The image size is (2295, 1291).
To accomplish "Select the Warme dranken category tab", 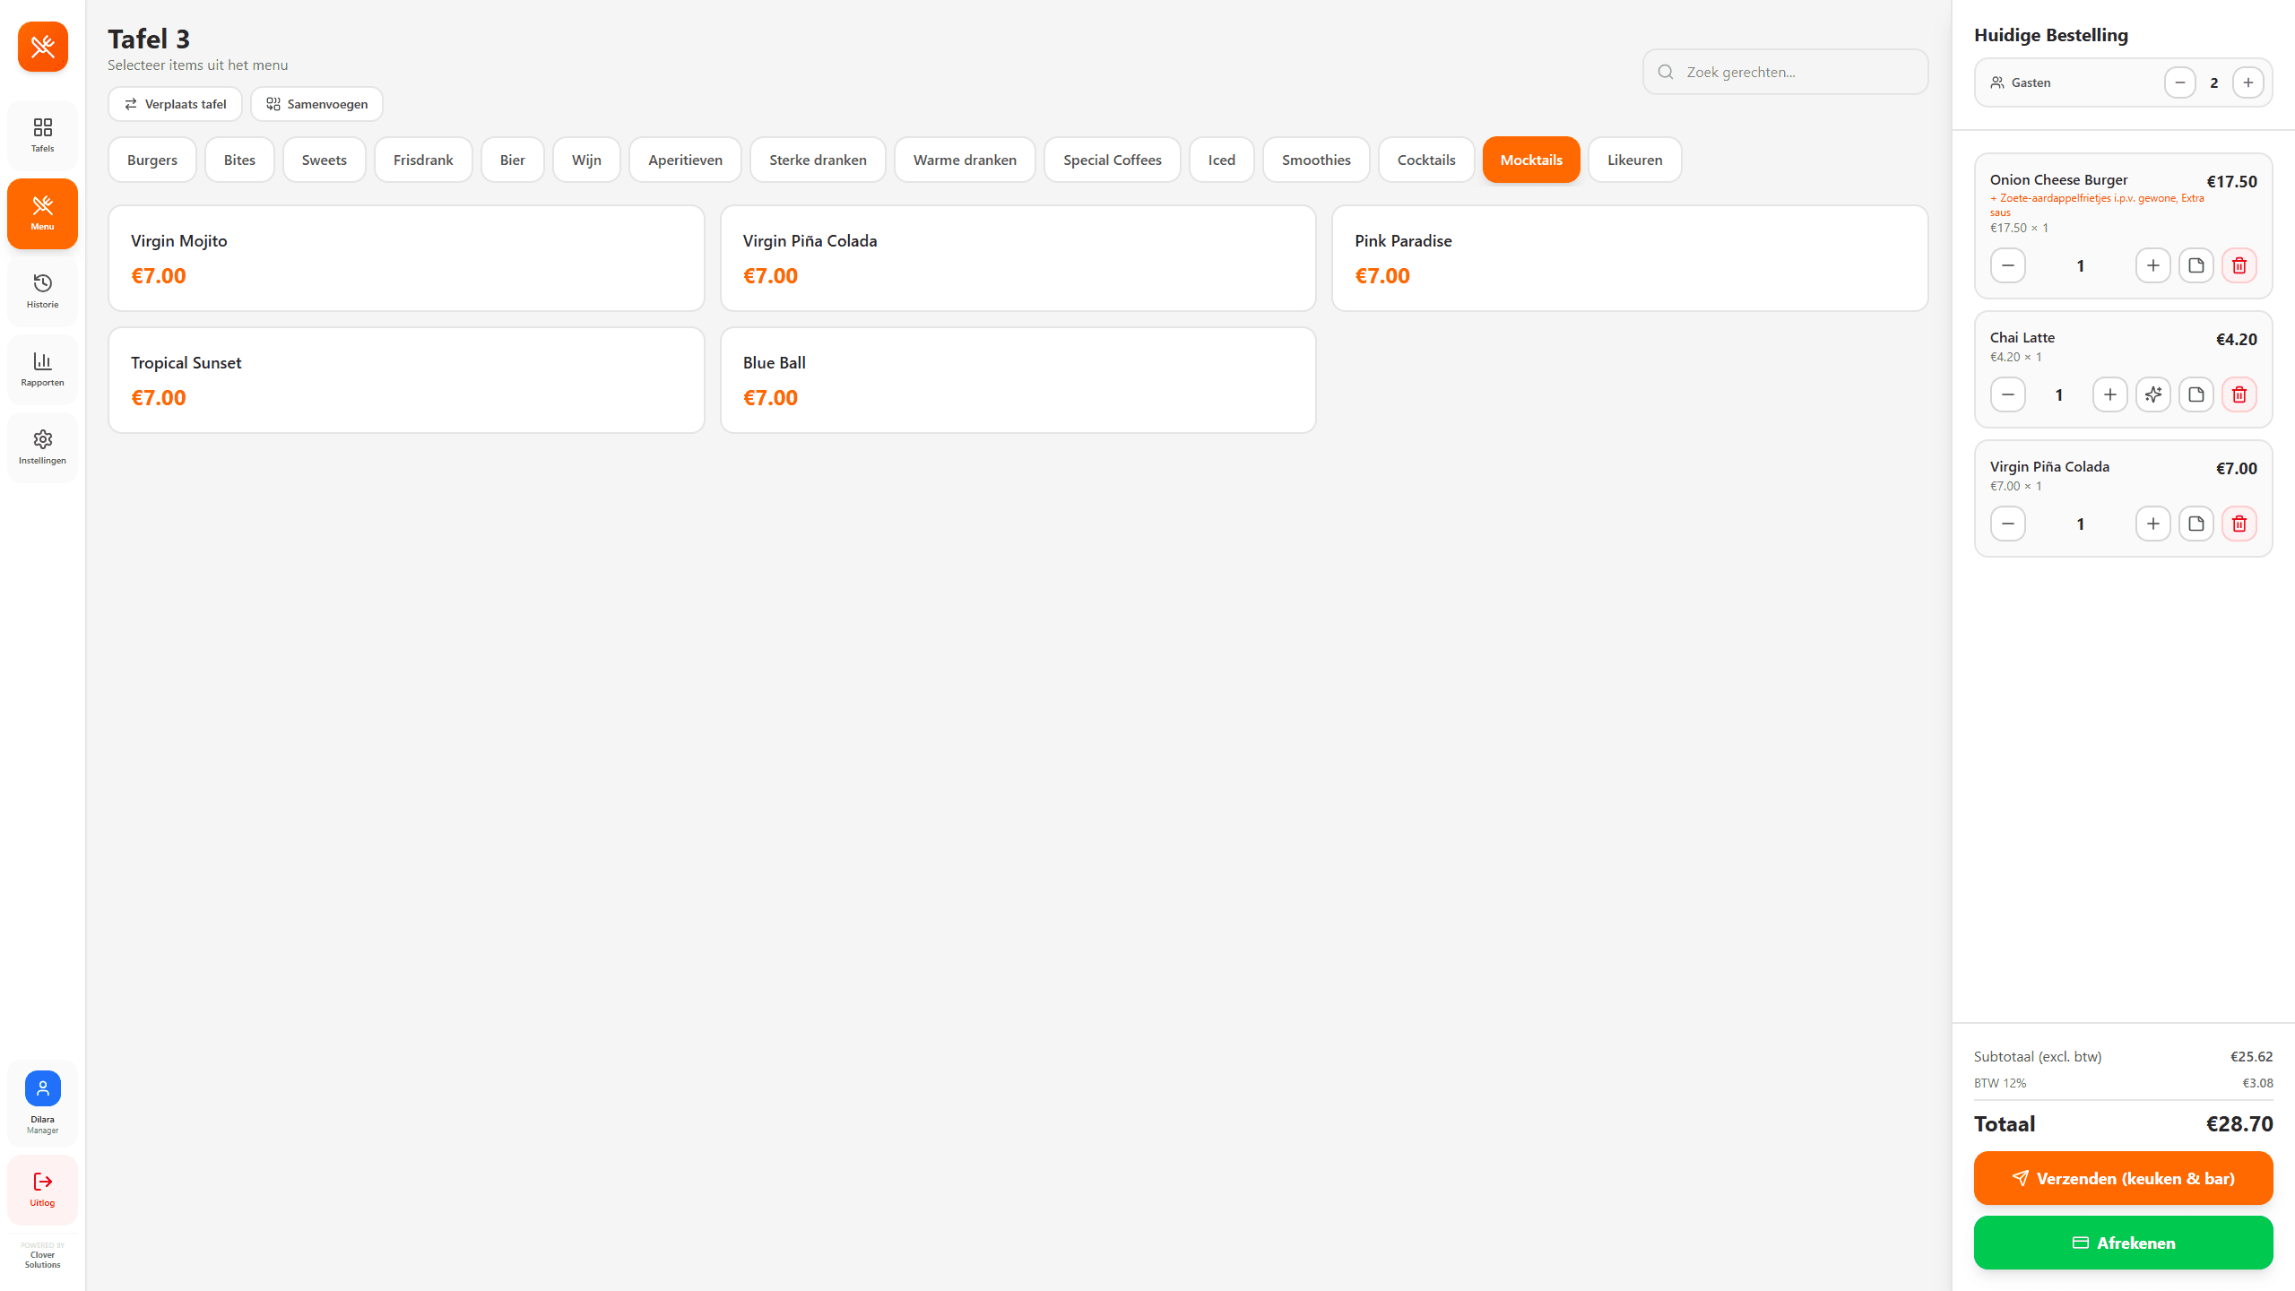I will click(965, 160).
